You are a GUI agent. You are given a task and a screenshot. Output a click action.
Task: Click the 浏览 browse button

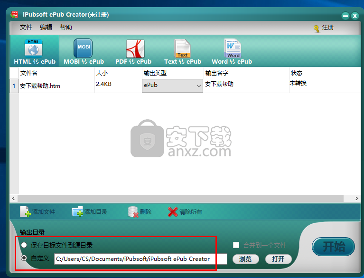click(x=246, y=259)
